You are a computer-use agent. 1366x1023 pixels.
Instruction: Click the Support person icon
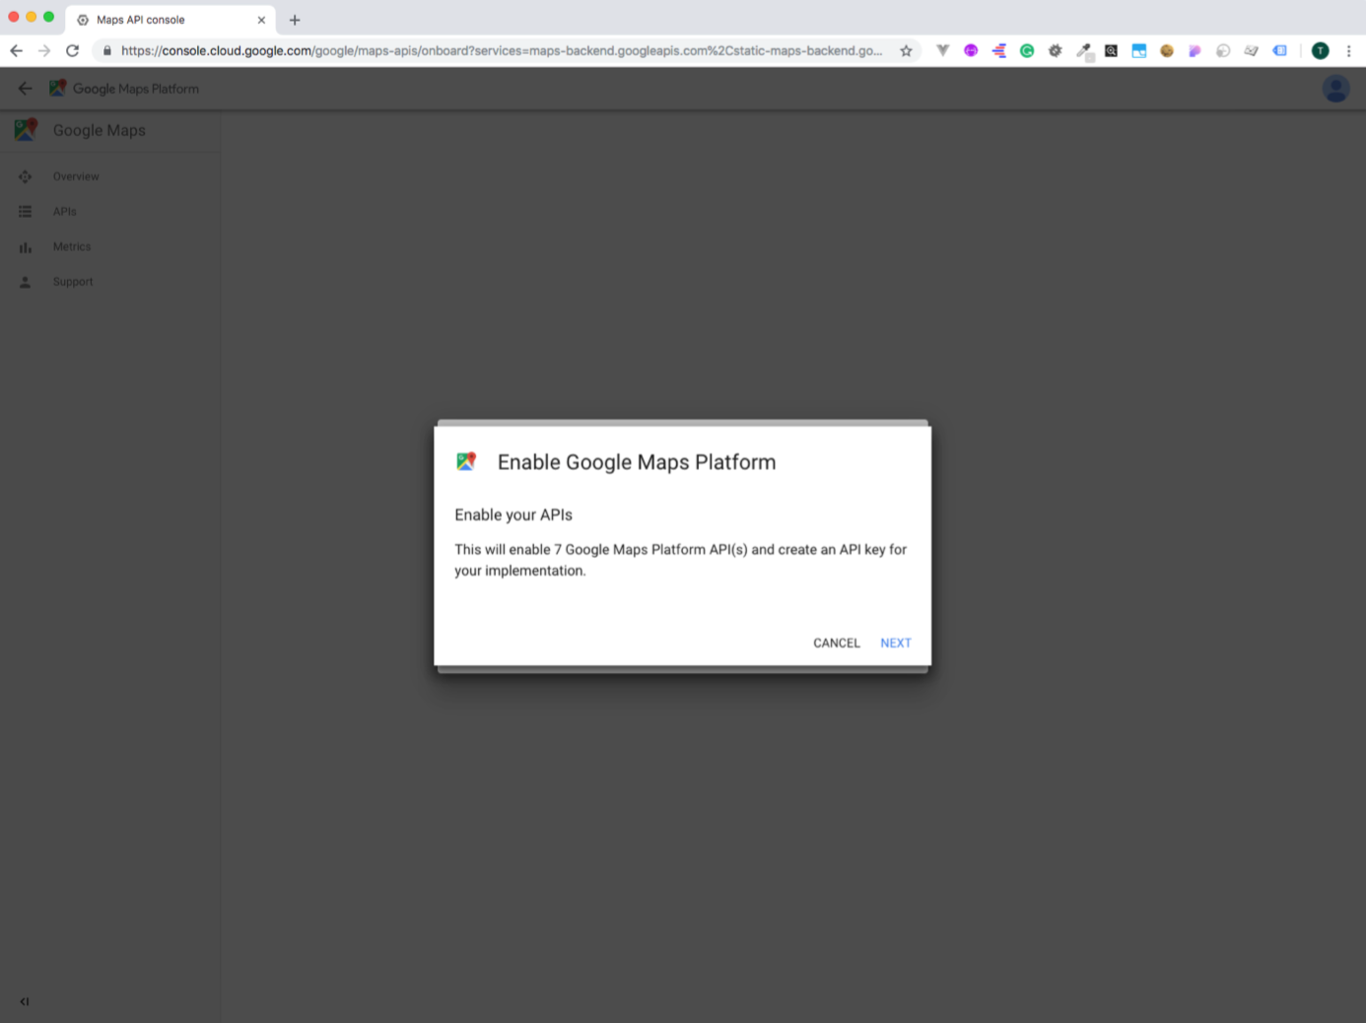point(26,282)
